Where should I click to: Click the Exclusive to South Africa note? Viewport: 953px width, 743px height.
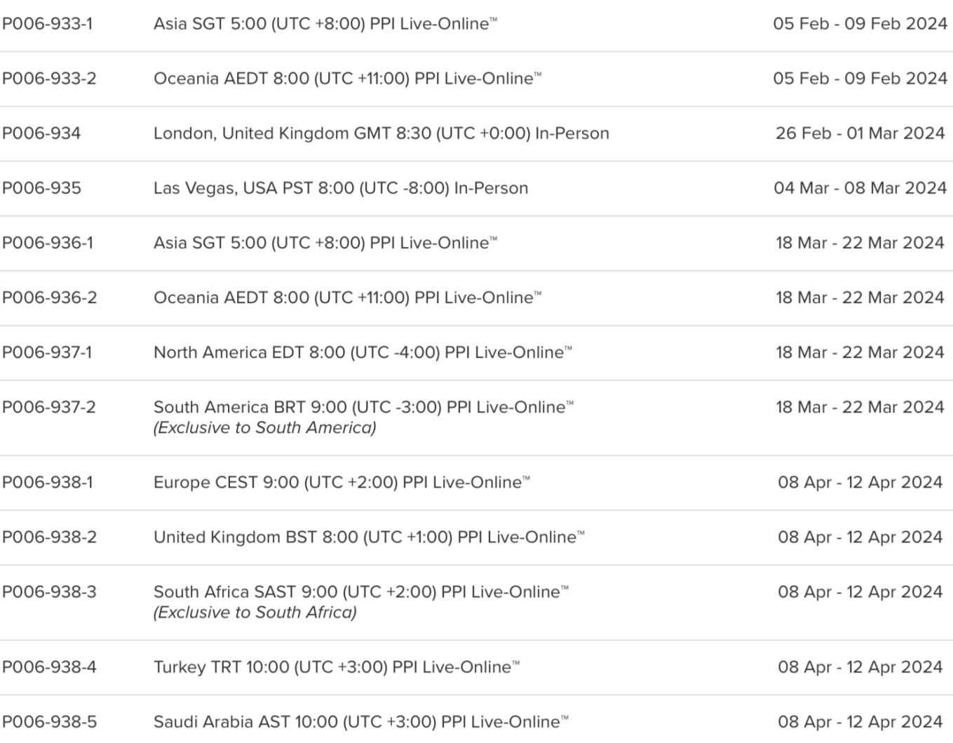pos(255,613)
